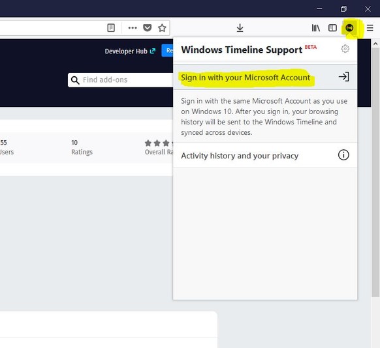This screenshot has width=380, height=348.
Task: Show sidebars icon
Action: (x=332, y=28)
